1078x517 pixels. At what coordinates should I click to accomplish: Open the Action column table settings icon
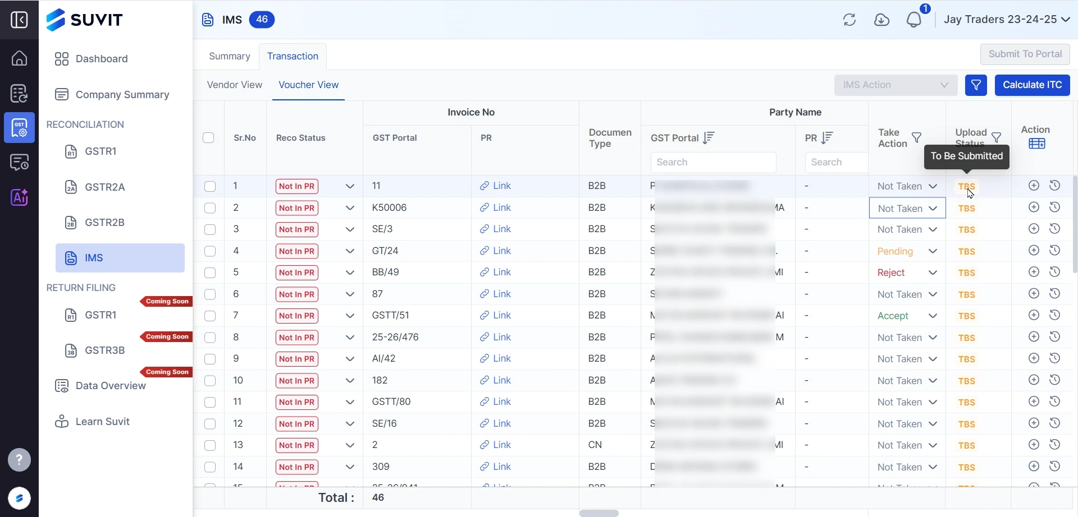coord(1037,144)
